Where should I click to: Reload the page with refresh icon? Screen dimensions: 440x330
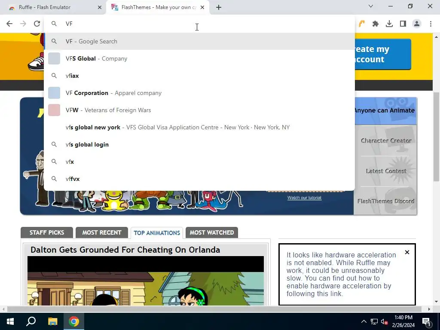coord(37,24)
